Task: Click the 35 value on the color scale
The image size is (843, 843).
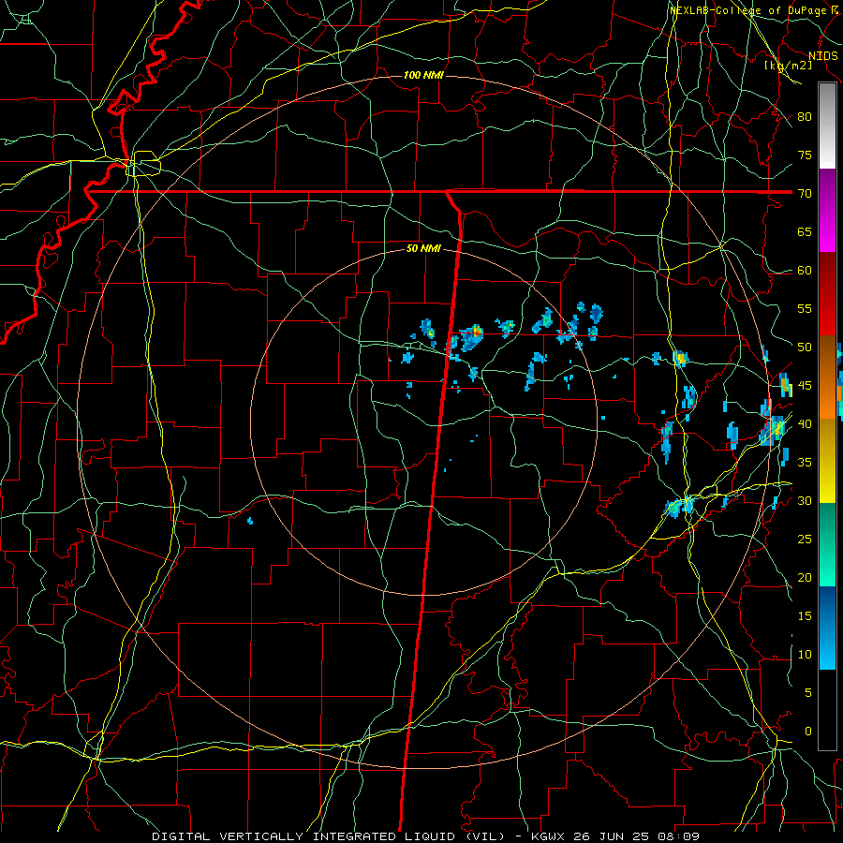Action: 805,463
